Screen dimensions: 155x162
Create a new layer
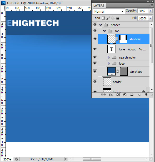pos(139,95)
